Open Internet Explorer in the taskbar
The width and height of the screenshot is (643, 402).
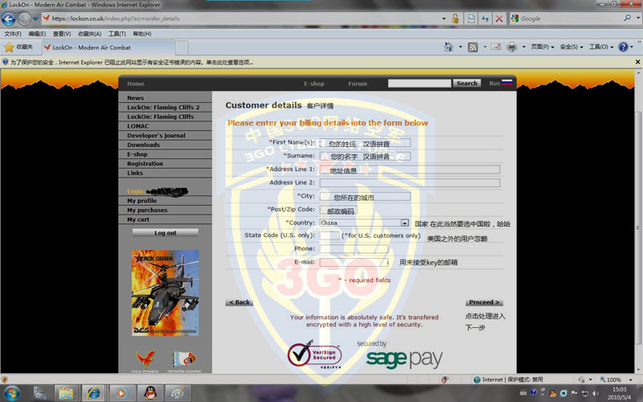pos(93,393)
